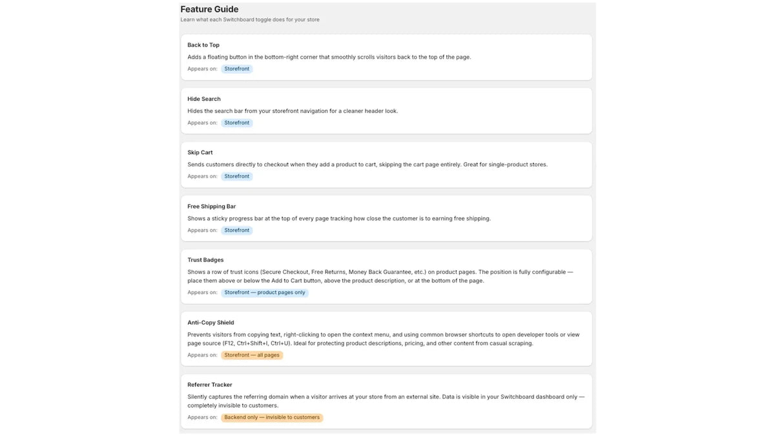Click the Anti-Copy Shield description paragraph

(382, 339)
